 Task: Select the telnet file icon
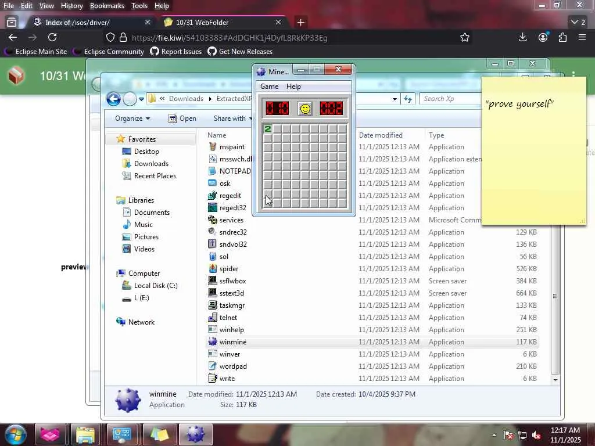pos(213,318)
